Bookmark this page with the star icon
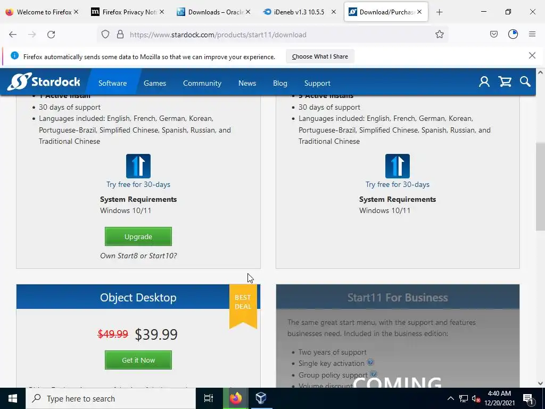The image size is (545, 409). 439,35
